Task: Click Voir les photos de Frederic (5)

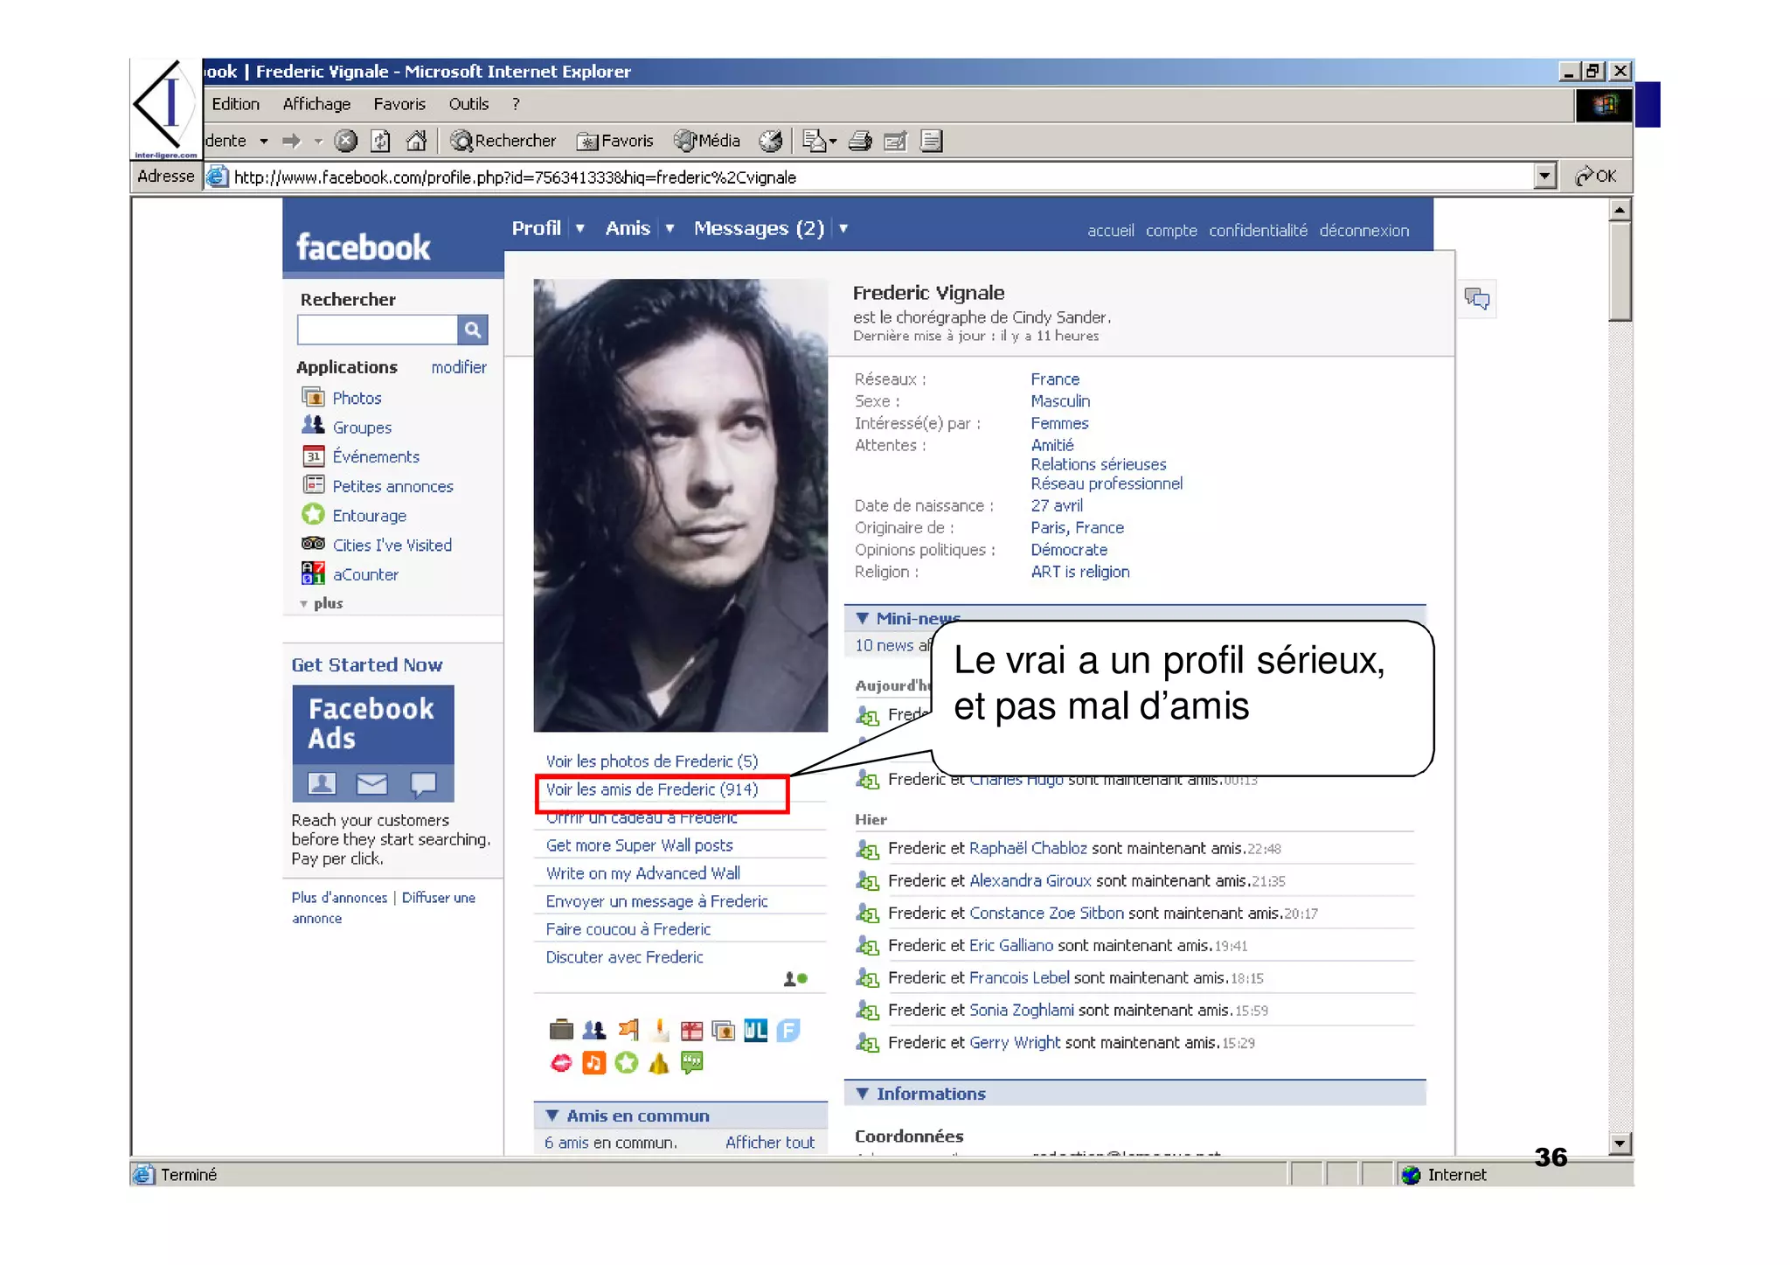Action: [x=652, y=761]
